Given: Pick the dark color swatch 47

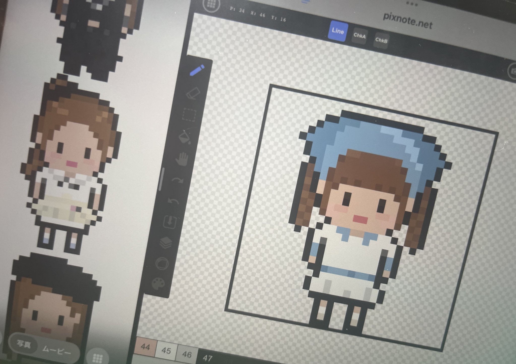Looking at the screenshot, I should point(207,358).
